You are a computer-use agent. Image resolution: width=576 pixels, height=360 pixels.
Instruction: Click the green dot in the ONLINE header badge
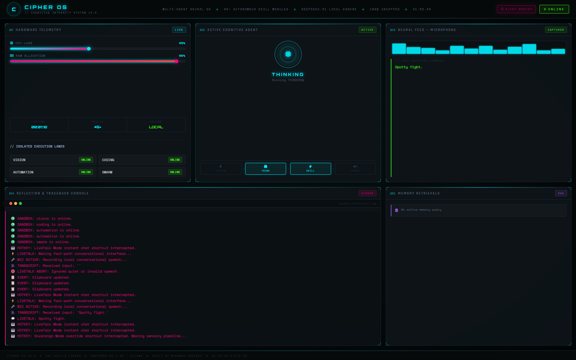click(x=545, y=9)
